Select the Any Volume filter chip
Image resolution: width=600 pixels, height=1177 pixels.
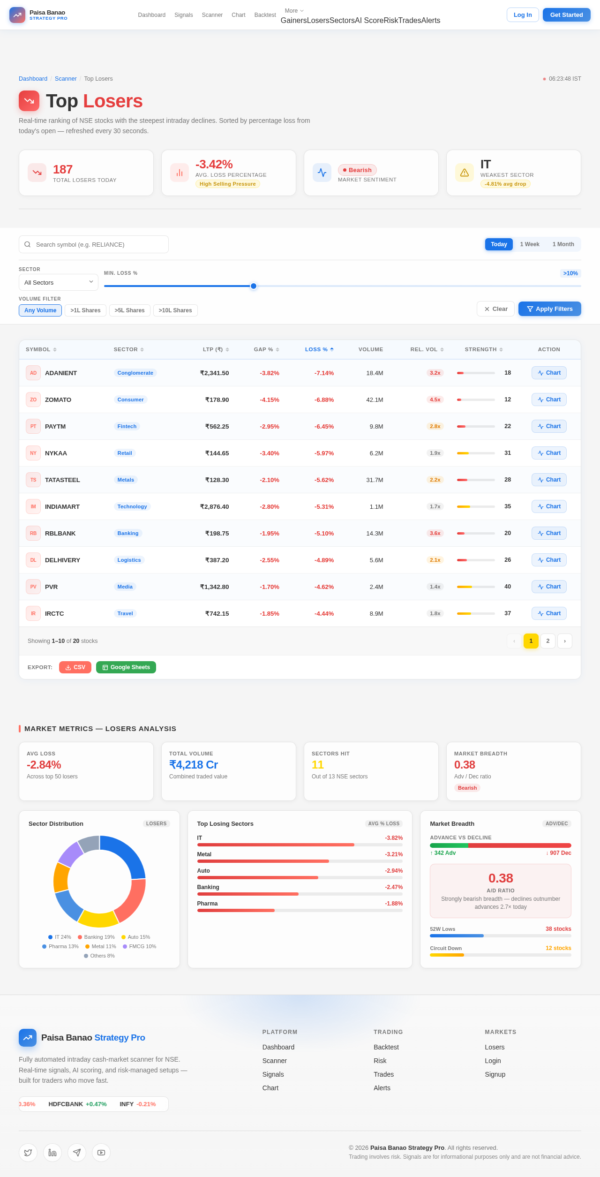tap(40, 310)
